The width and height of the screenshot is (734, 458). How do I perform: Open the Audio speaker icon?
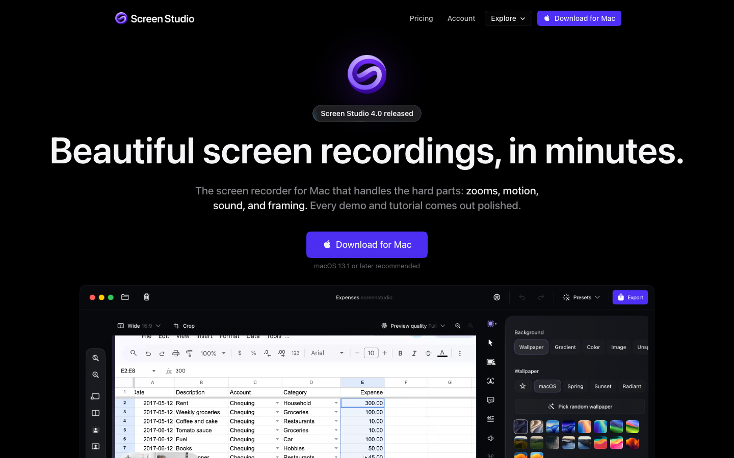pos(491,438)
